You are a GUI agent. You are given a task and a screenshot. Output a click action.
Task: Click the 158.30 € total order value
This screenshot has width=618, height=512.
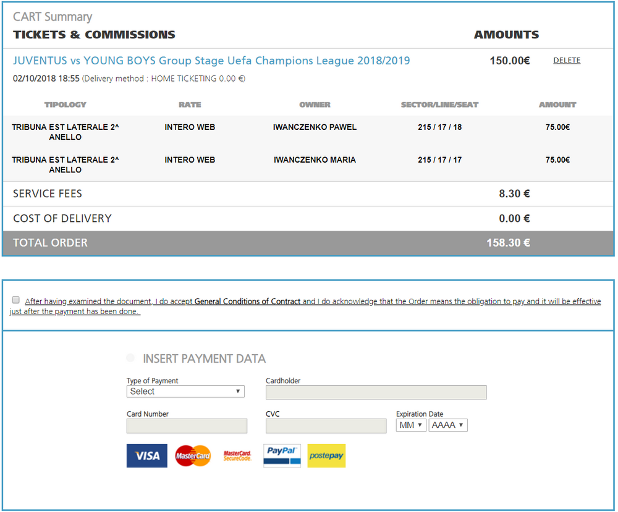point(508,242)
